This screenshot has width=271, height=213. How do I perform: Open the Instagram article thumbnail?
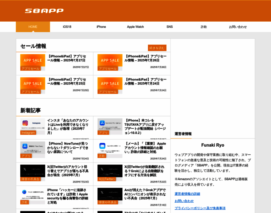coord(33,125)
